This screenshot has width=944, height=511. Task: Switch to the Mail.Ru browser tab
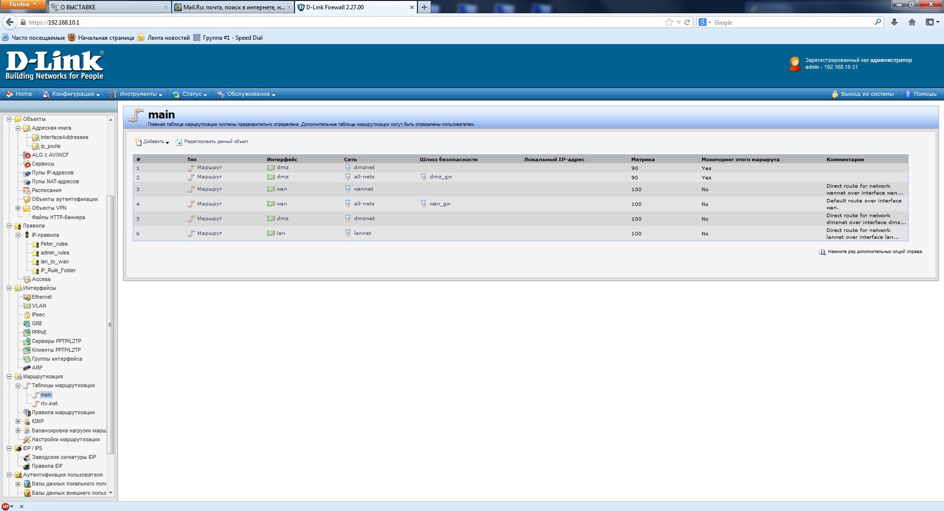[x=234, y=7]
